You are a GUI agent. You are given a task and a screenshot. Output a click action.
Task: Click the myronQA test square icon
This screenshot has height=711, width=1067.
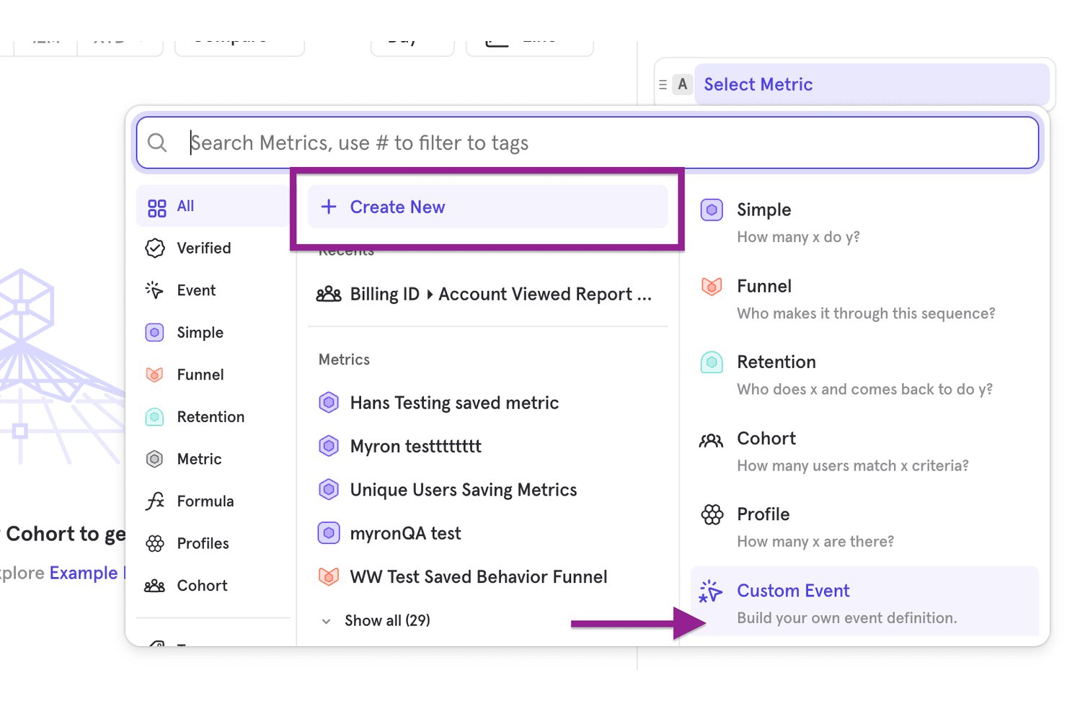pos(329,533)
